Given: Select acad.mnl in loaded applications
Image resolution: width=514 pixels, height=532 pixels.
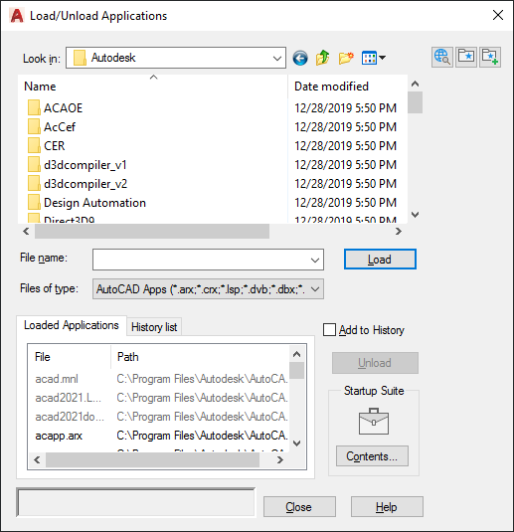Looking at the screenshot, I should click(57, 379).
